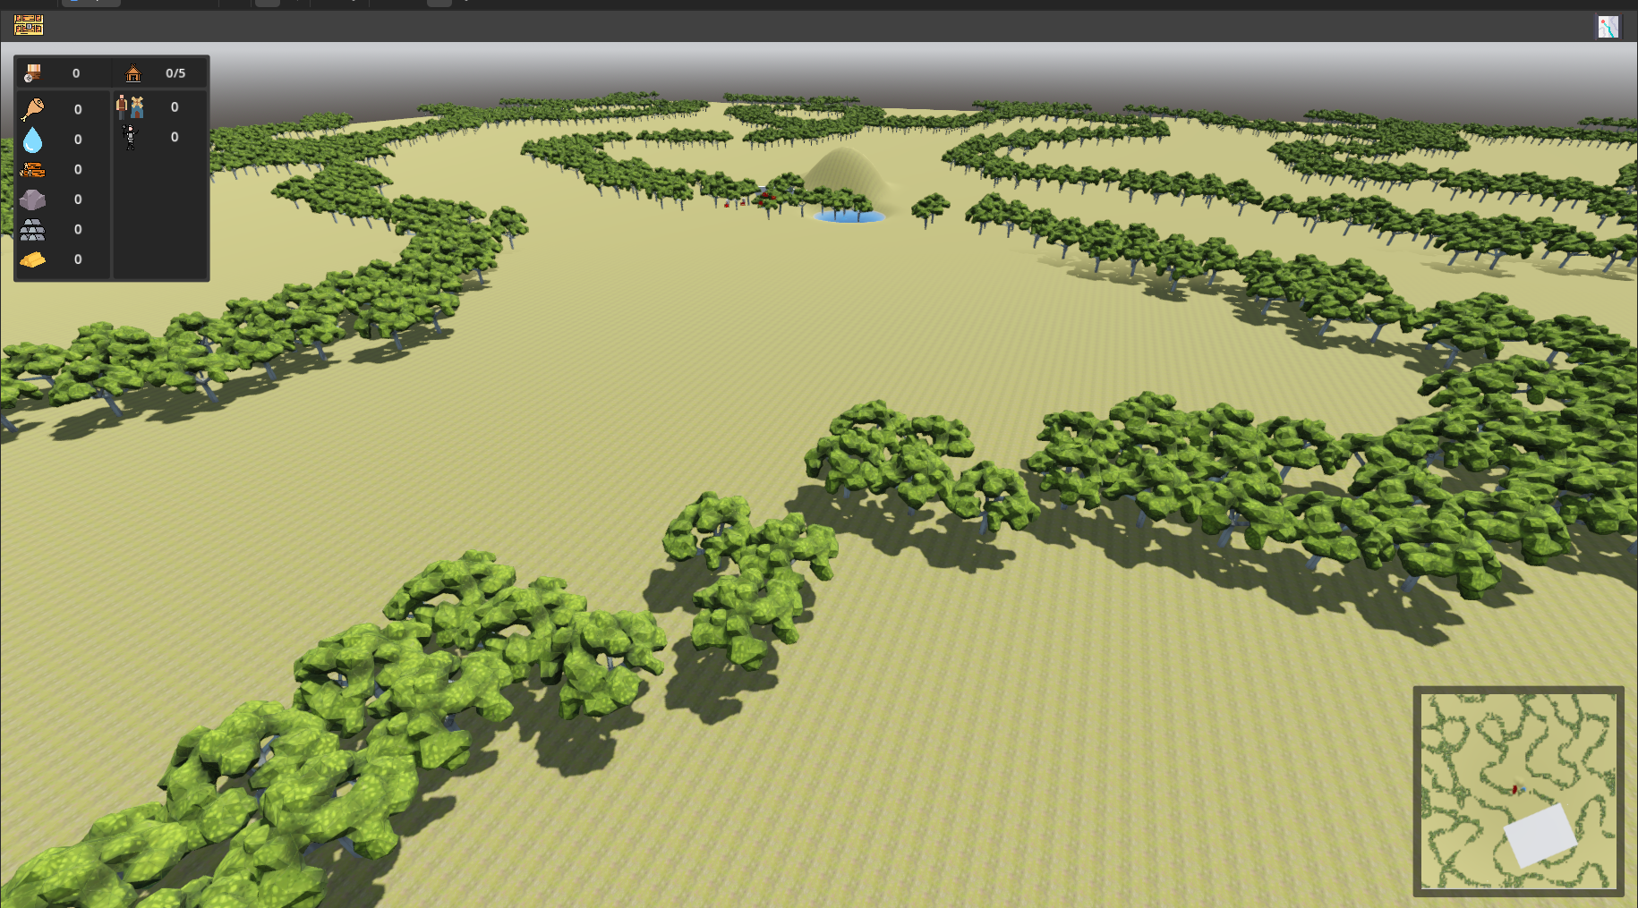The width and height of the screenshot is (1638, 908).
Task: Click the blue water droplet icon
Action: pos(32,140)
